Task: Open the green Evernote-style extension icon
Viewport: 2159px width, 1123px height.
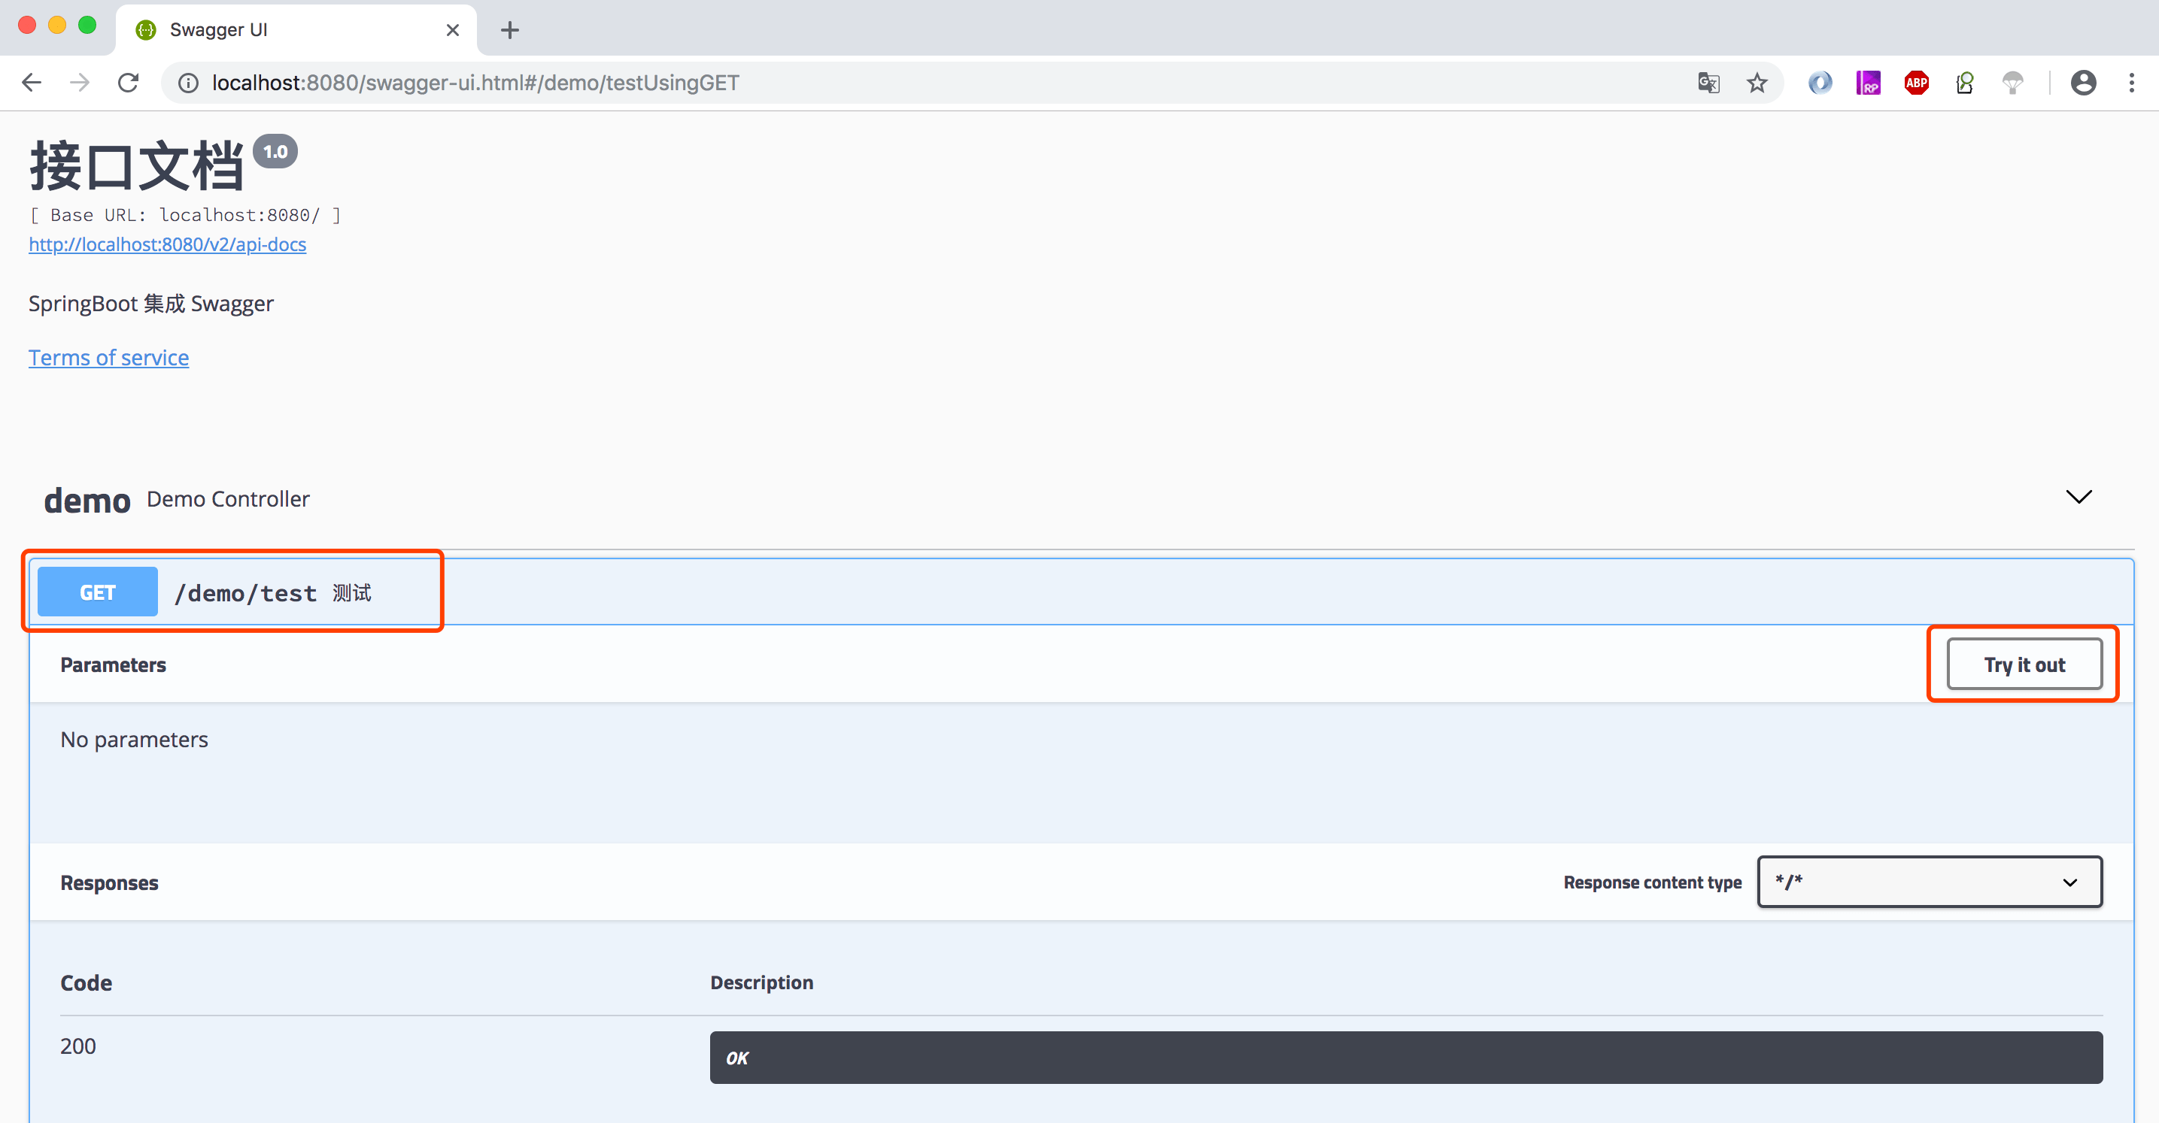Action: pos(1965,83)
